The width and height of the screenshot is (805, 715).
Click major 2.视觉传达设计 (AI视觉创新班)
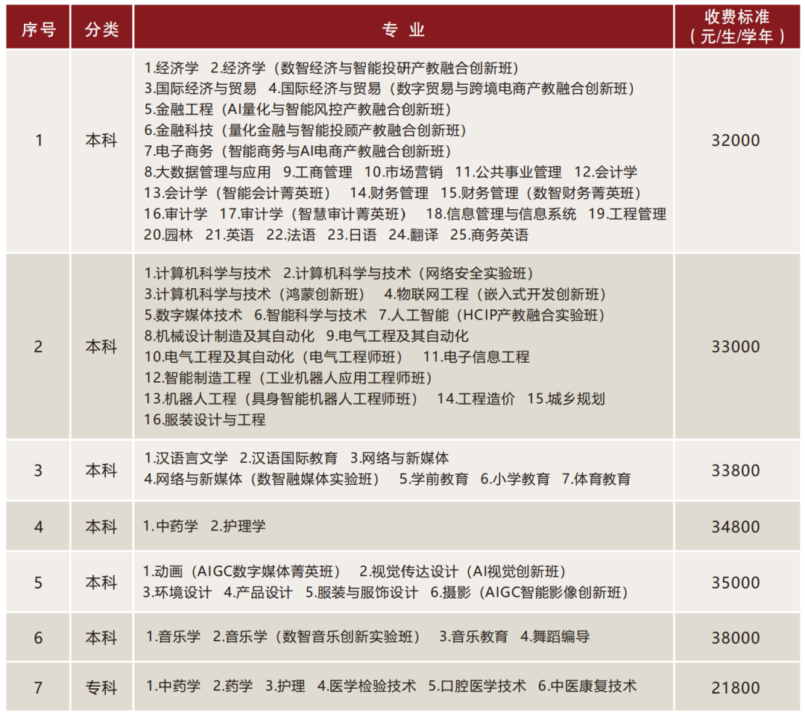point(463,572)
